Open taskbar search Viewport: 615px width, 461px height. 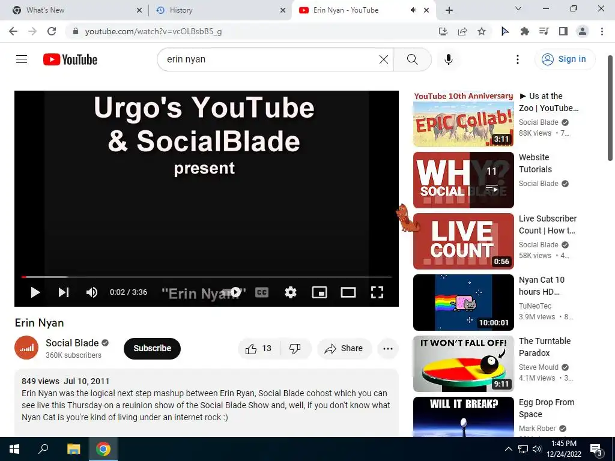(x=43, y=449)
